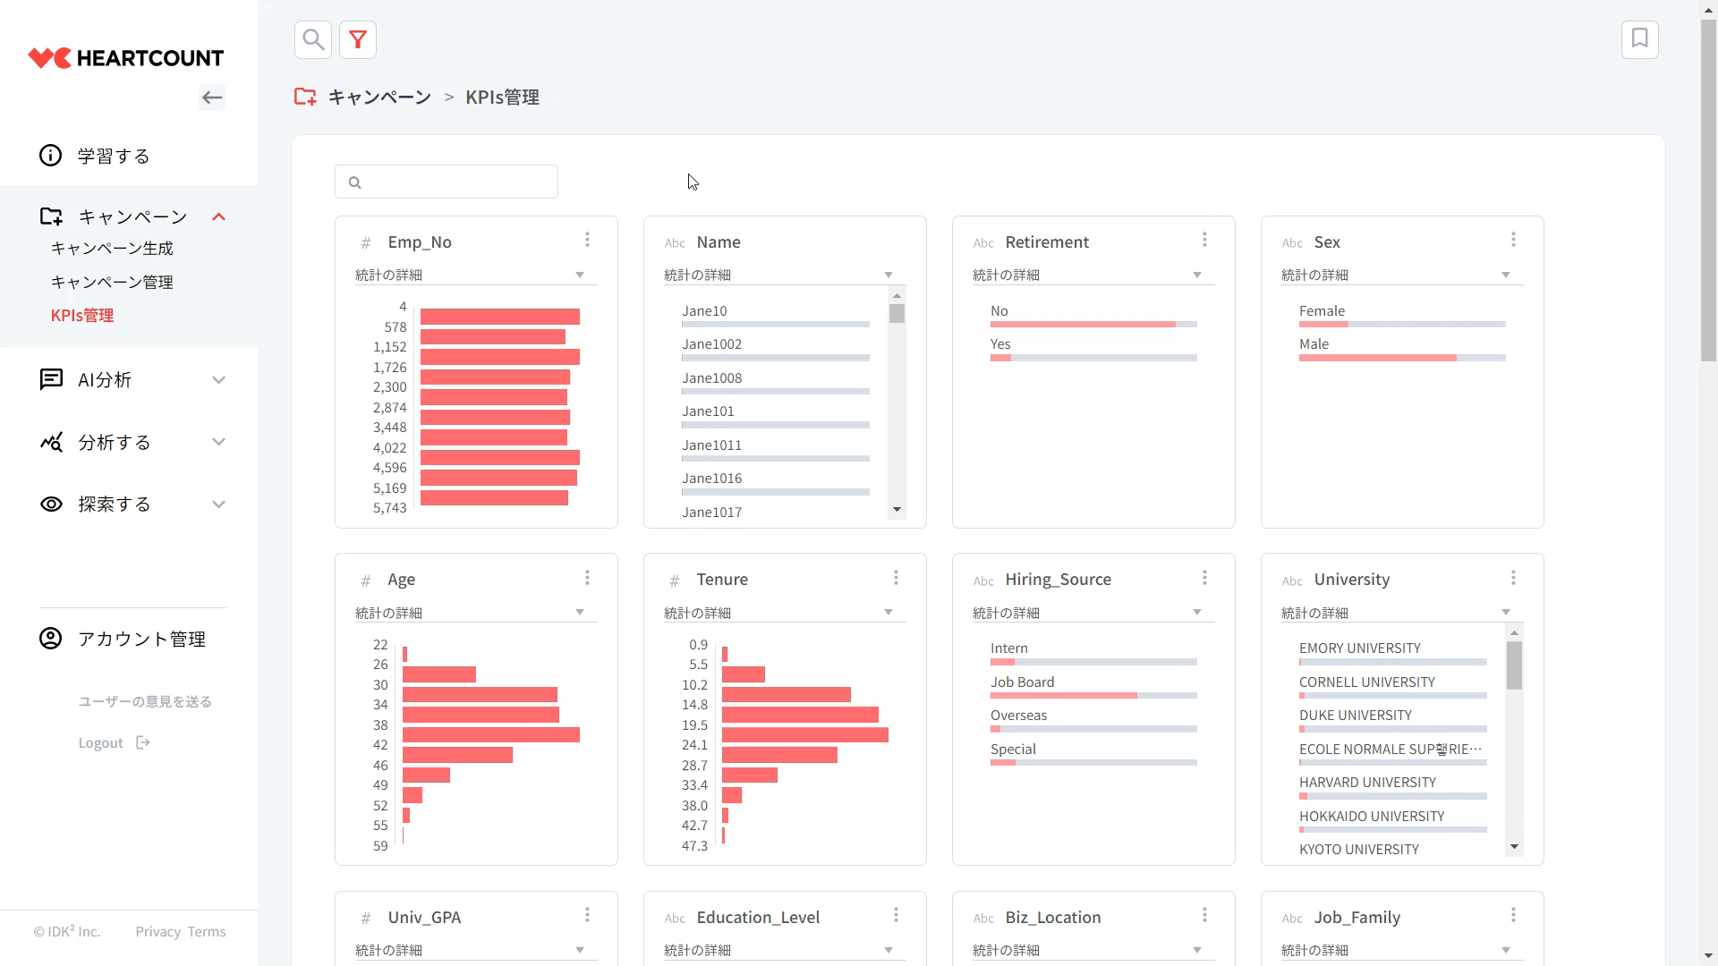Open the red filter funnel icon
This screenshot has height=966, width=1718.
point(358,39)
